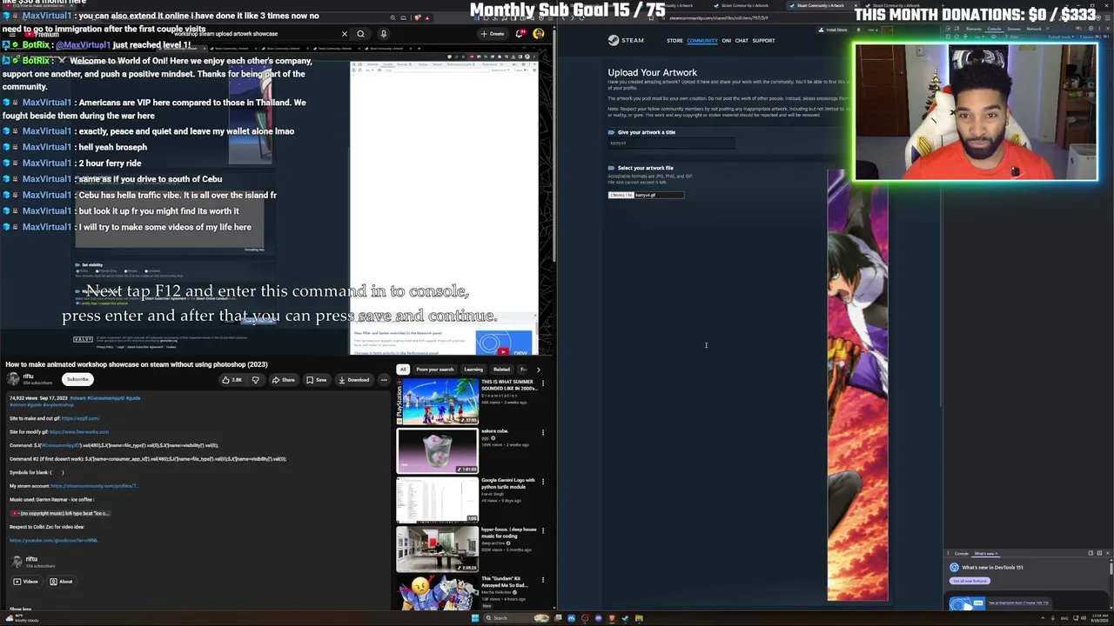
Task: Open the 'This is what summer sounded' thumbnail
Action: pyautogui.click(x=437, y=401)
